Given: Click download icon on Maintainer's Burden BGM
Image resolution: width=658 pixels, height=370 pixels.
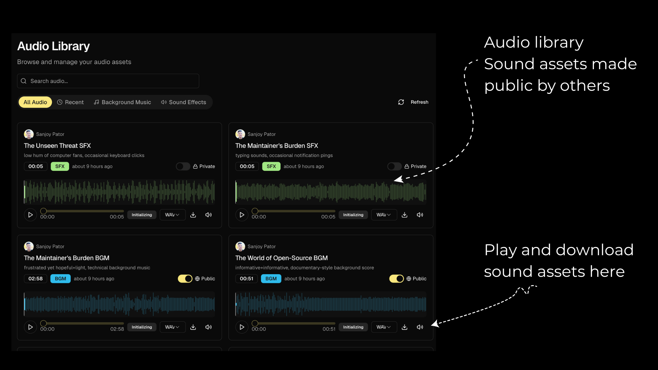Looking at the screenshot, I should [193, 327].
